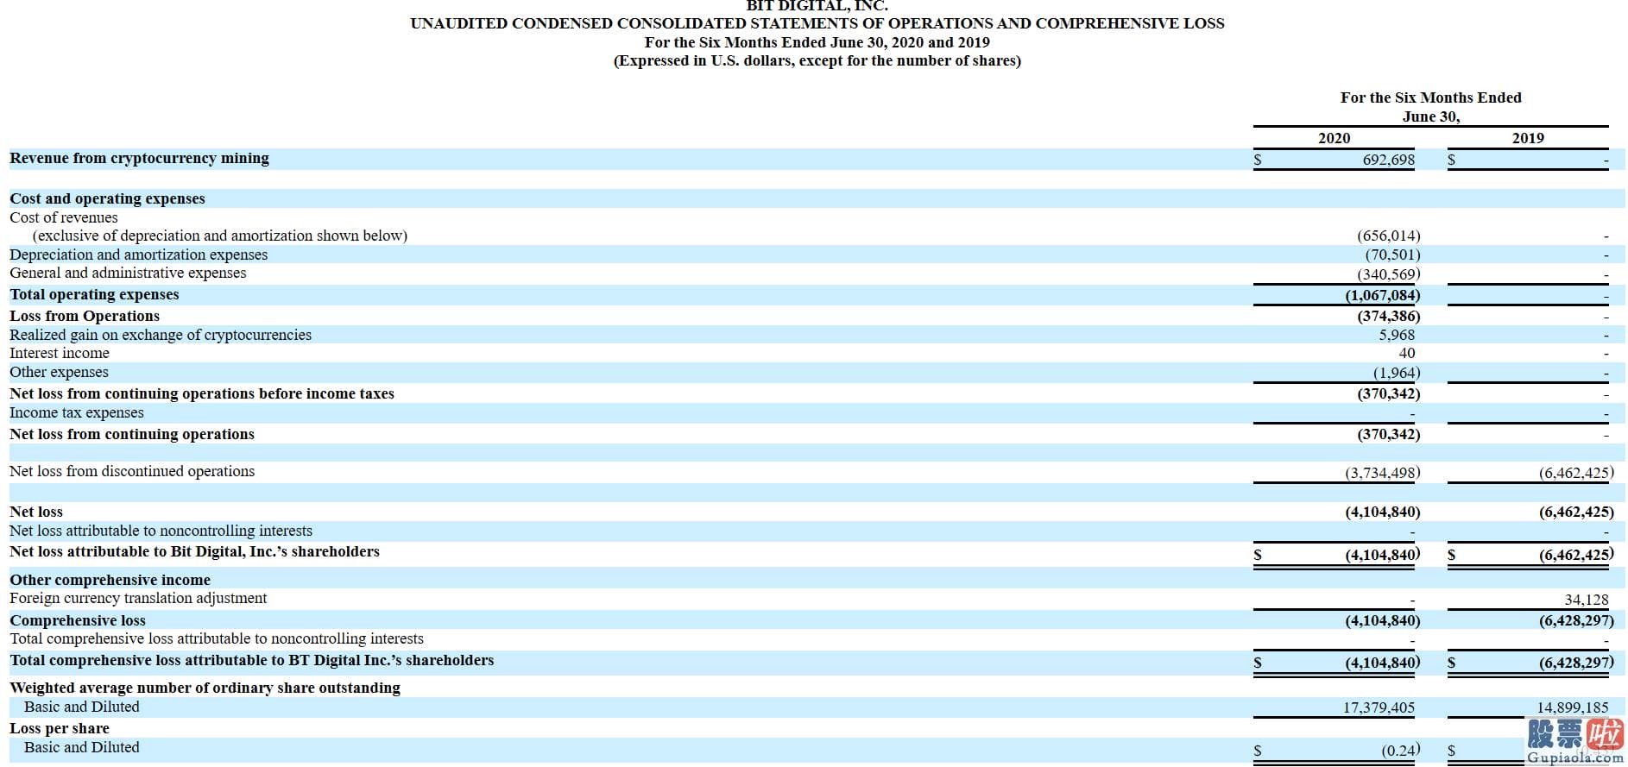Image resolution: width=1628 pixels, height=767 pixels.
Task: Select 'Net loss from discontinued operations' label
Action: click(132, 471)
